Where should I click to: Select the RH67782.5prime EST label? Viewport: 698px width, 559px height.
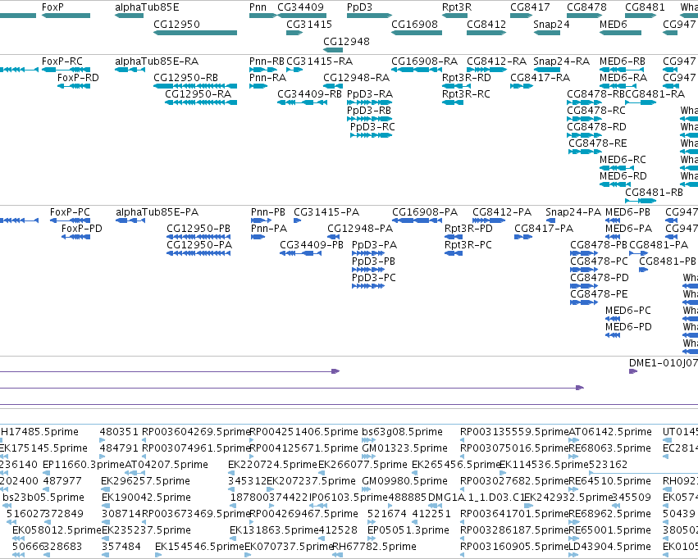tap(374, 546)
